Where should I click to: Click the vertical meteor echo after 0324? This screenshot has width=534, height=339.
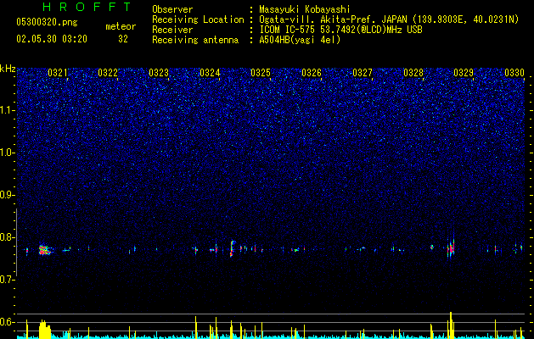(x=232, y=248)
